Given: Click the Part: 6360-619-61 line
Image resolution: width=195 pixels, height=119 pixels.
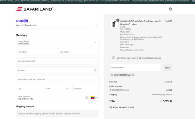Looking at the screenshot, I should (x=127, y=34).
